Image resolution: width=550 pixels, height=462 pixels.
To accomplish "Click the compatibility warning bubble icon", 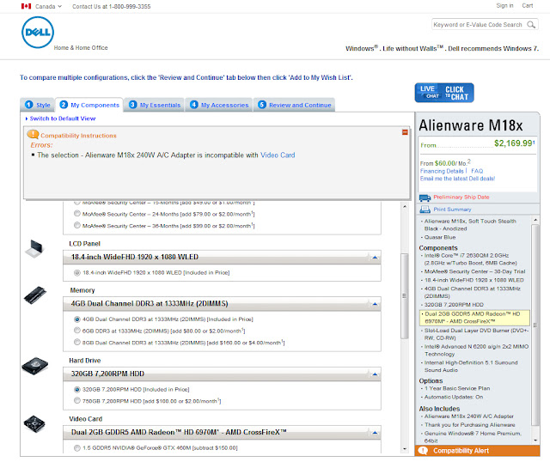I will pyautogui.click(x=33, y=134).
